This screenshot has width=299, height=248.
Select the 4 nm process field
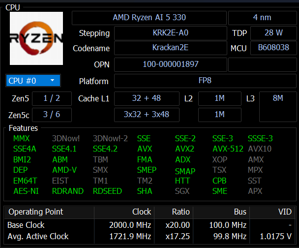coord(262,18)
